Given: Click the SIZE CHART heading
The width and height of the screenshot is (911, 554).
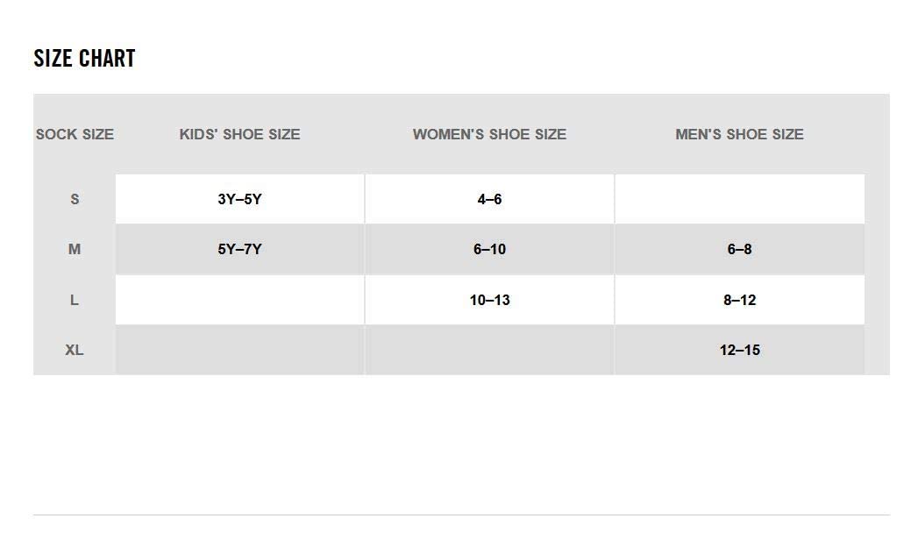Looking at the screenshot, I should point(84,59).
